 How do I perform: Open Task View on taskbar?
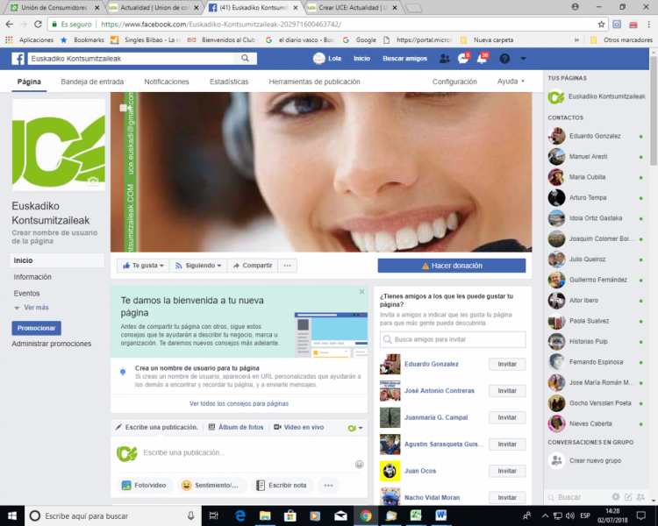213,515
